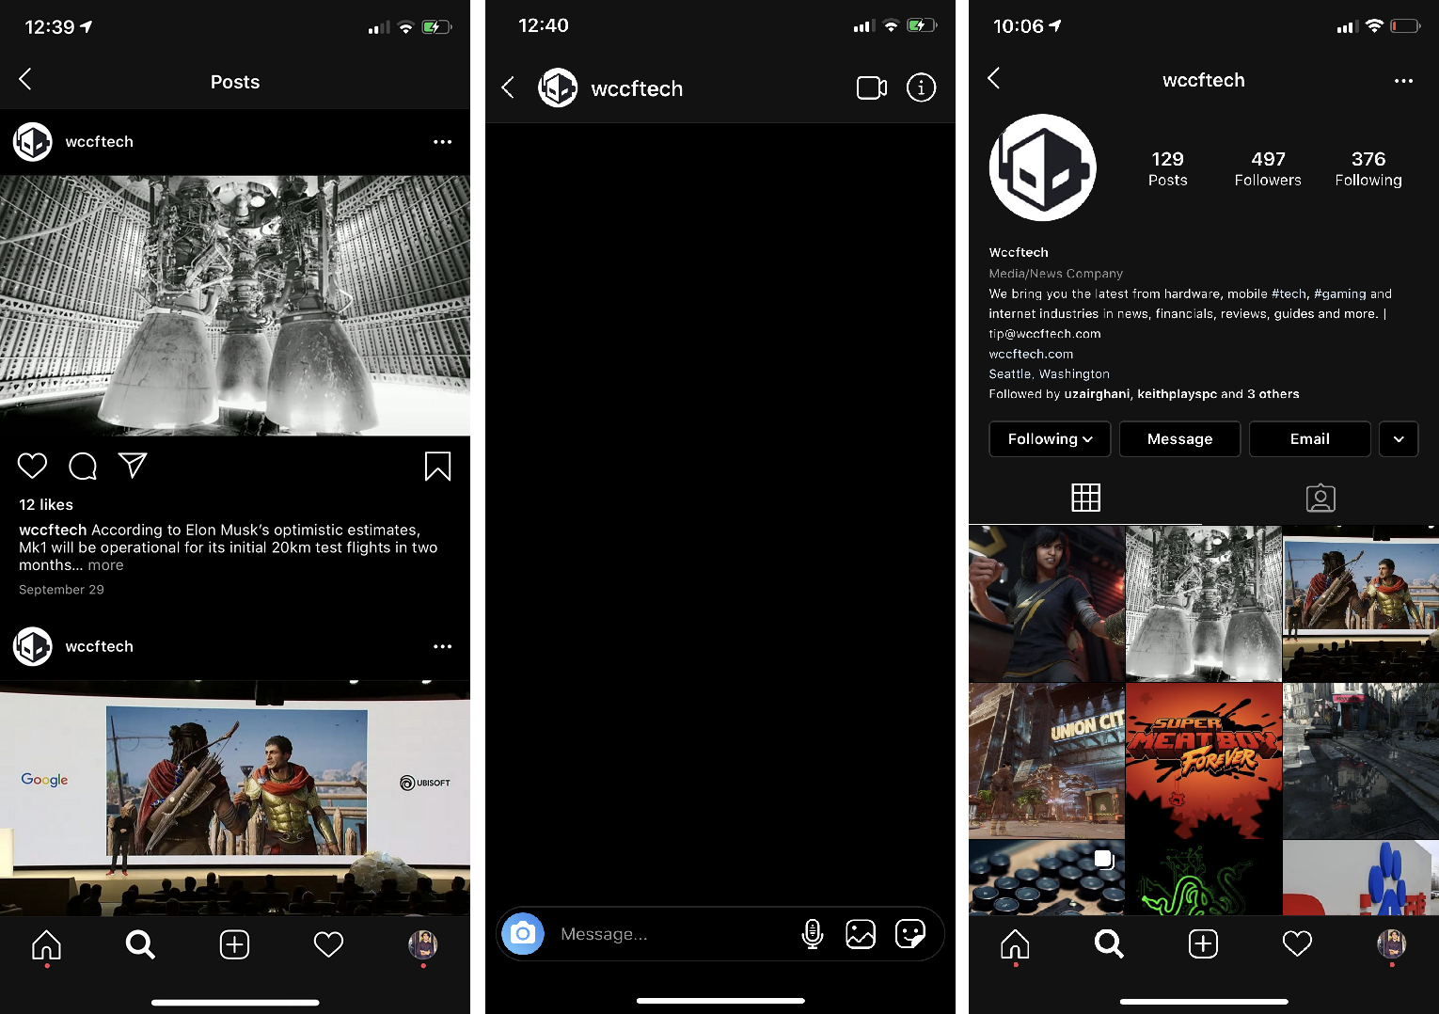Open the Following dropdown button
The height and width of the screenshot is (1014, 1439).
(x=1050, y=439)
